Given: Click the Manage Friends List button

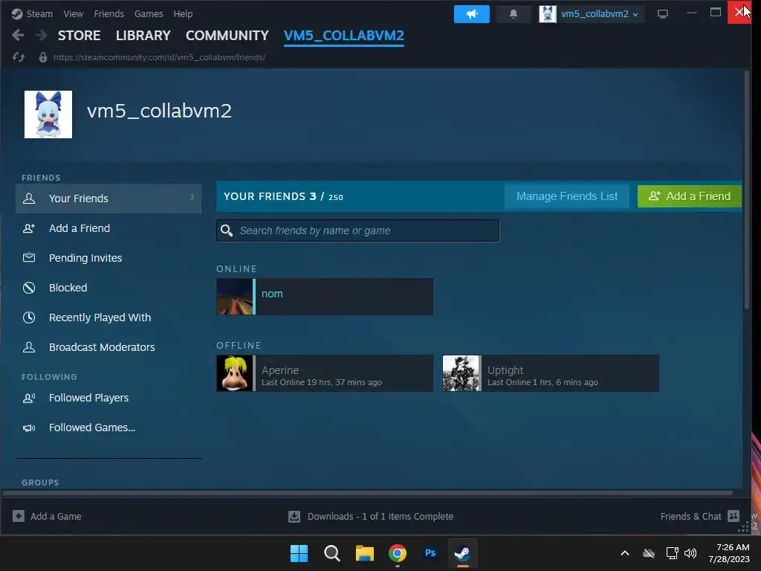Looking at the screenshot, I should (x=567, y=196).
